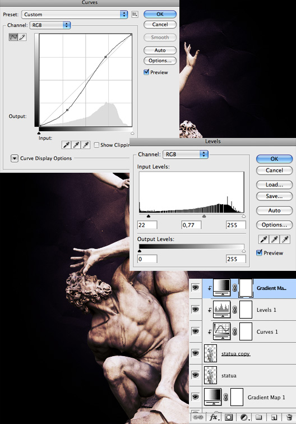The width and height of the screenshot is (296, 424).
Task: Click OK in the Levels dialog
Action: click(x=274, y=159)
